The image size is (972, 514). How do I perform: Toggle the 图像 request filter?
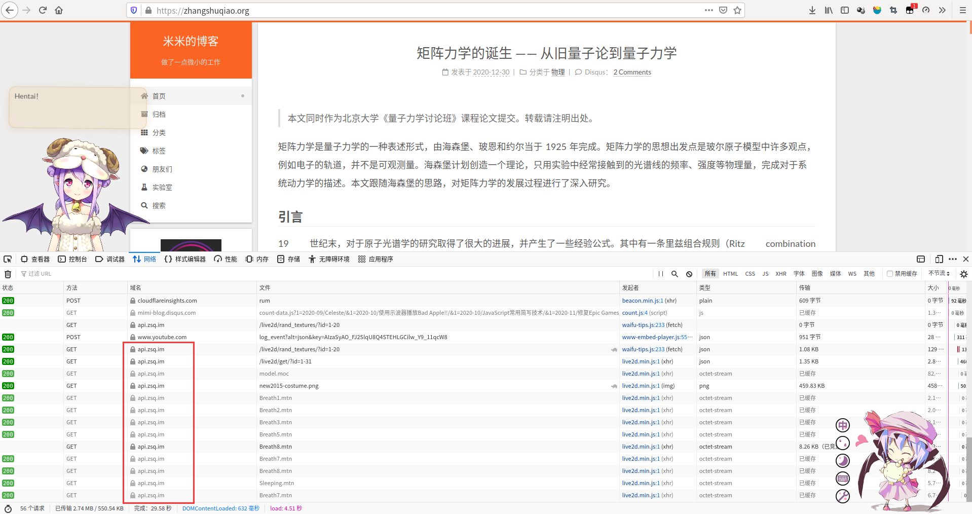pyautogui.click(x=817, y=274)
